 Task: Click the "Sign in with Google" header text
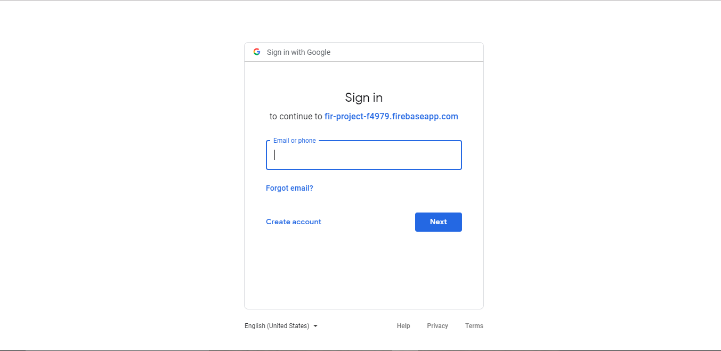(x=298, y=52)
